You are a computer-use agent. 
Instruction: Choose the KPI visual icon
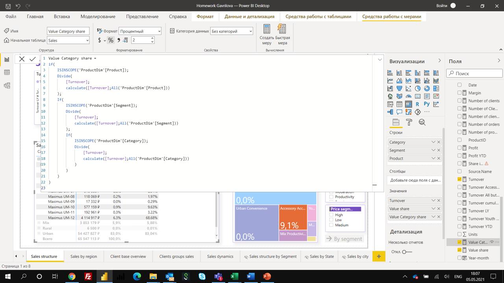pos(436,96)
